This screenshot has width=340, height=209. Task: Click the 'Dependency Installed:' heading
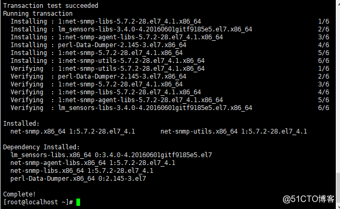click(x=41, y=147)
